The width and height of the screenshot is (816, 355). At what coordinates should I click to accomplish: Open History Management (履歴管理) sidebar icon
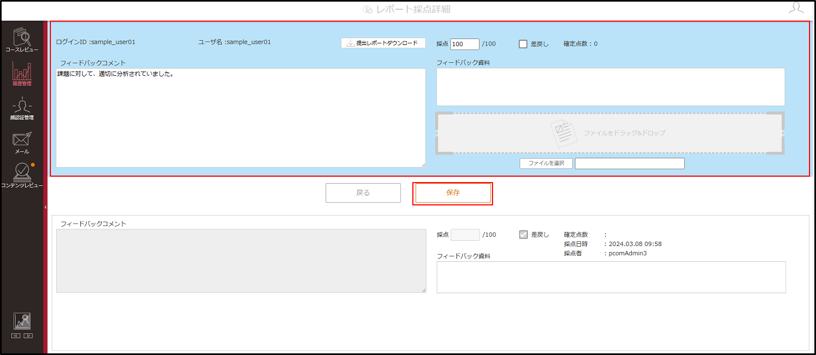tap(22, 74)
